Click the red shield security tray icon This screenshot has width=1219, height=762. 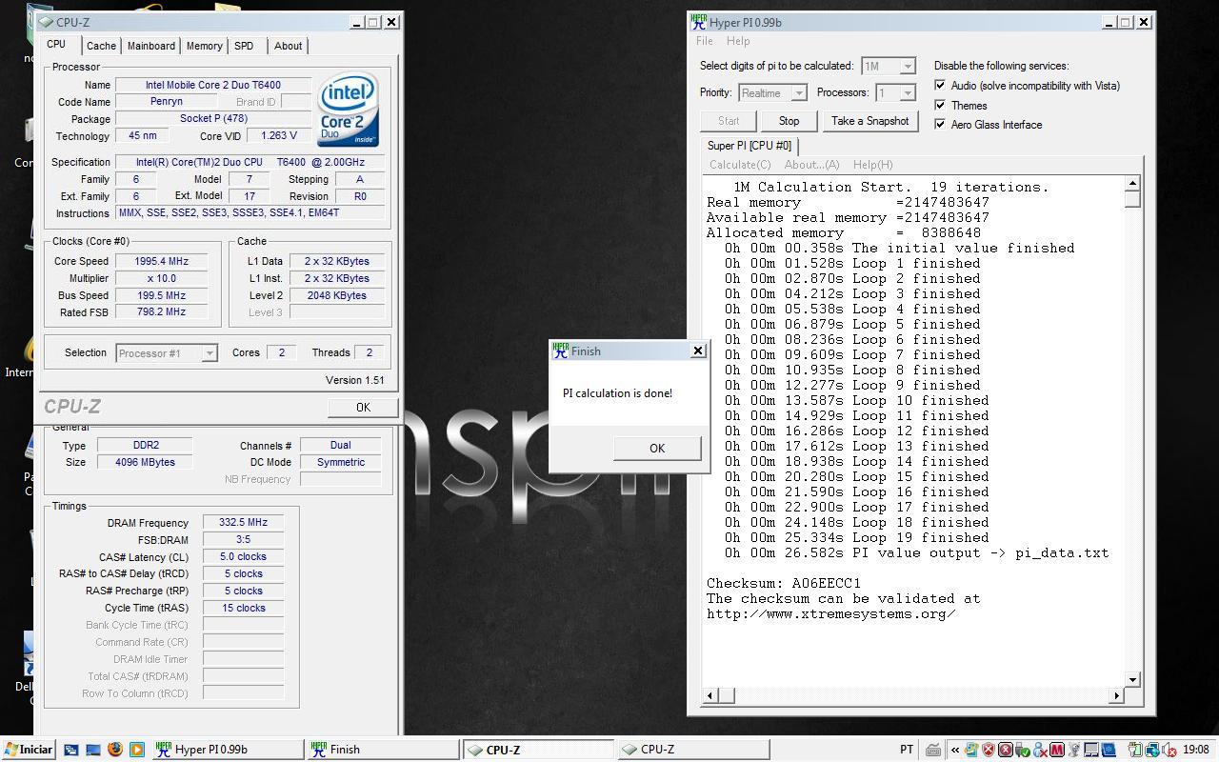tap(988, 750)
